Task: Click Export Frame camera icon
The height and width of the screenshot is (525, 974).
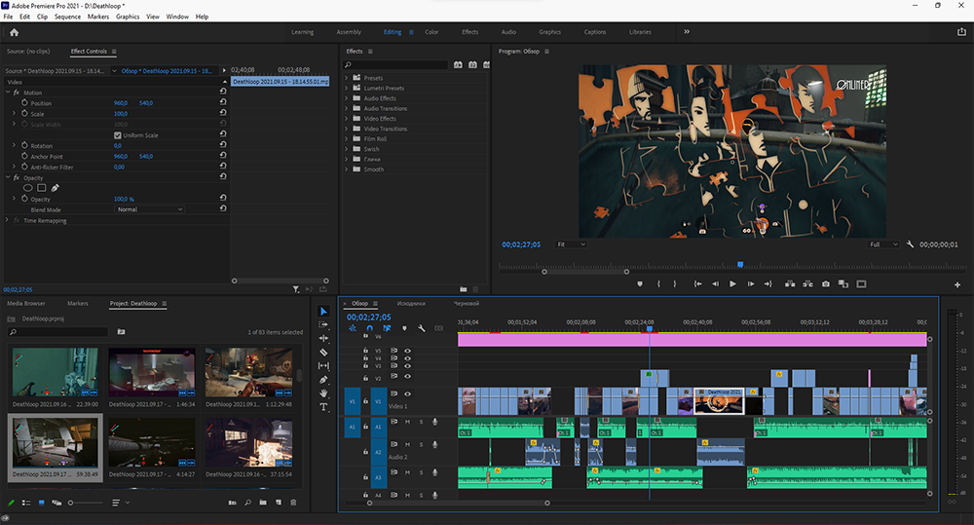Action: click(x=826, y=283)
